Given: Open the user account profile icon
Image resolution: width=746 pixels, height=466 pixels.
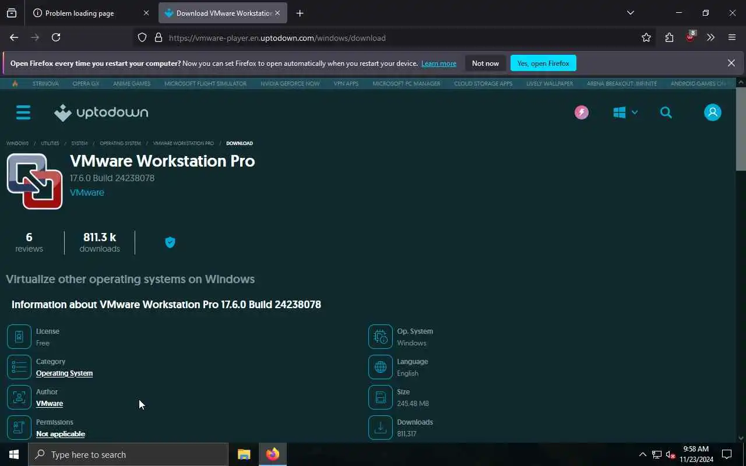Looking at the screenshot, I should coord(712,112).
